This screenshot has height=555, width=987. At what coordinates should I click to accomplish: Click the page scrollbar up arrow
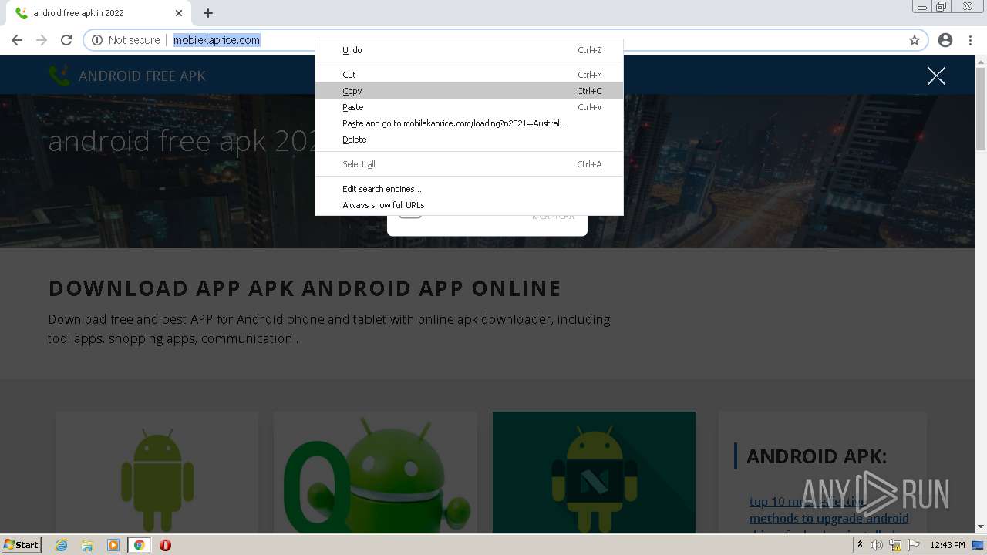(981, 62)
